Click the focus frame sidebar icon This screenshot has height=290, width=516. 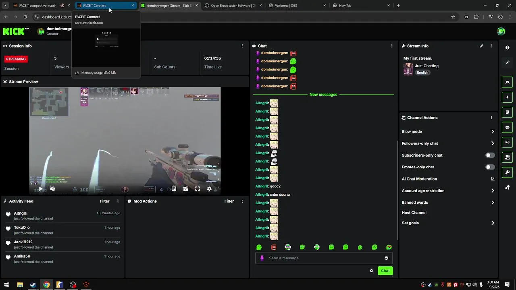507,82
